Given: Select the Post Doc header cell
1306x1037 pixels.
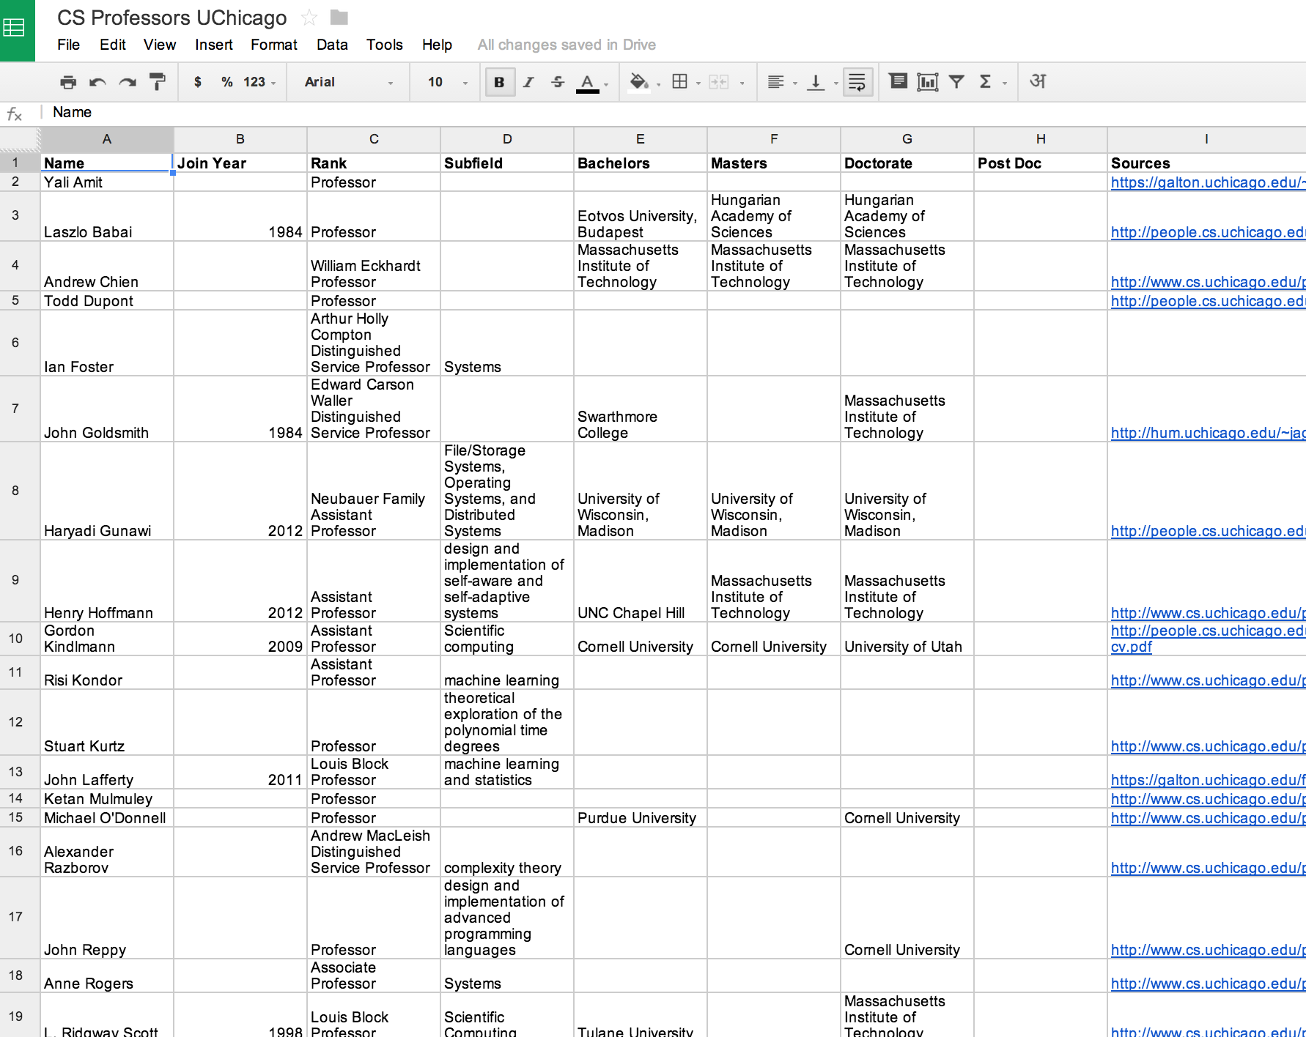Looking at the screenshot, I should [1041, 163].
